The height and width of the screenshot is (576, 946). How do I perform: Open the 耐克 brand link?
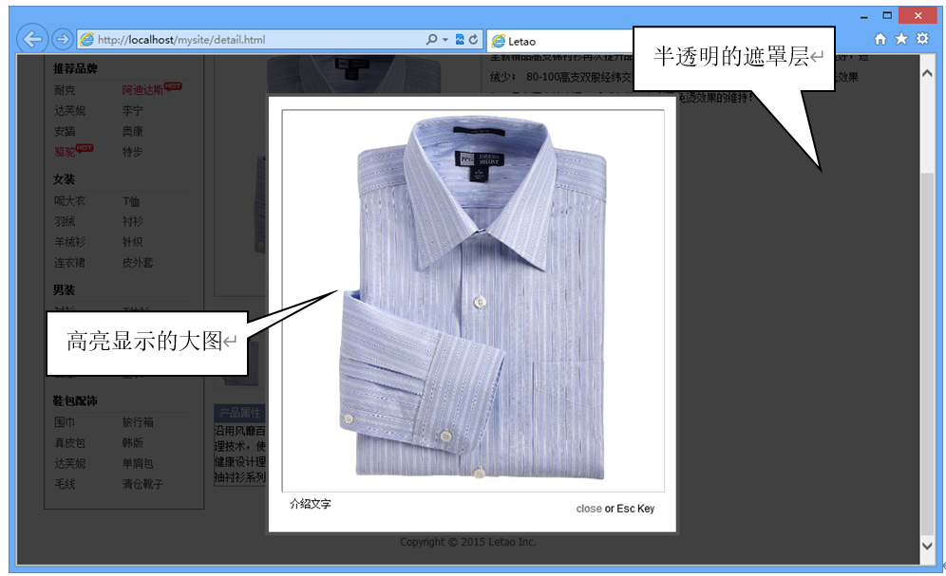pyautogui.click(x=65, y=90)
